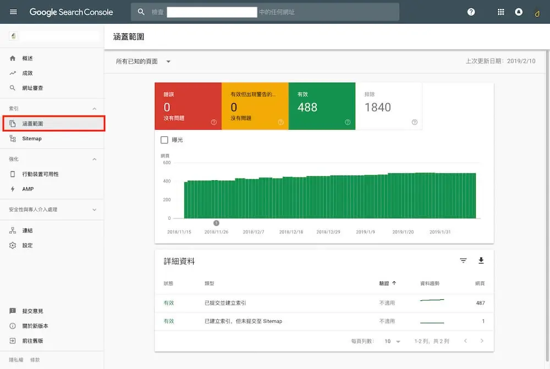550x369 pixels.
Task: Click the feedback icon beside 提交意見
Action: [13, 311]
